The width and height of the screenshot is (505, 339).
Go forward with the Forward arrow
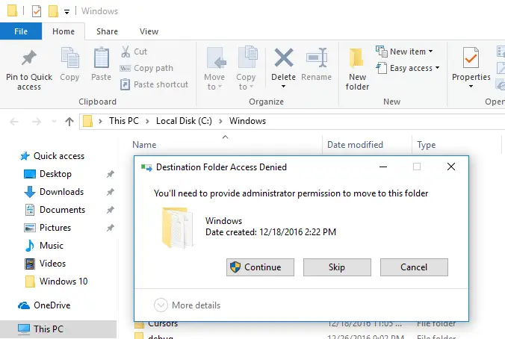[x=37, y=122]
